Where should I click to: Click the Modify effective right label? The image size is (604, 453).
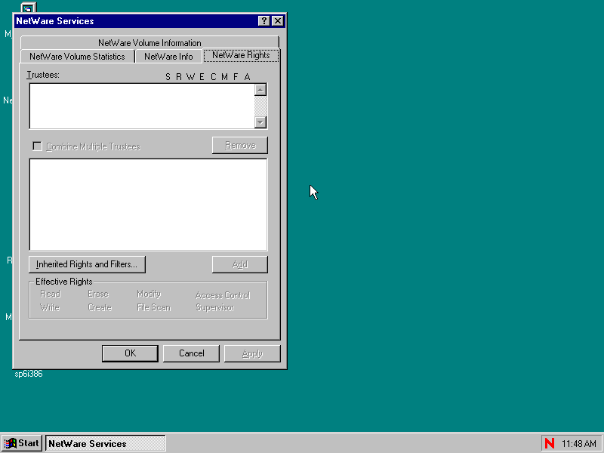click(149, 294)
